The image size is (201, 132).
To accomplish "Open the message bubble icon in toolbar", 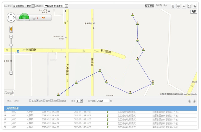I will point(178,6).
